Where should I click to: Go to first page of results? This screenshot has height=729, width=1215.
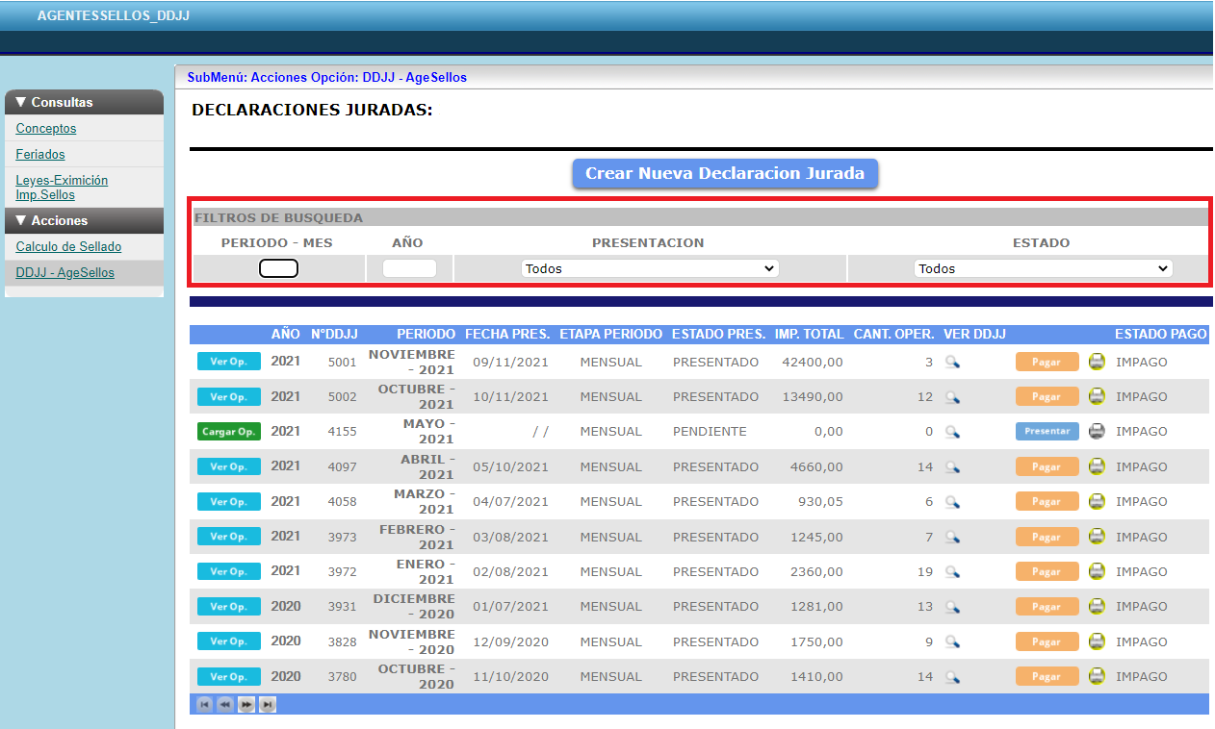point(204,705)
